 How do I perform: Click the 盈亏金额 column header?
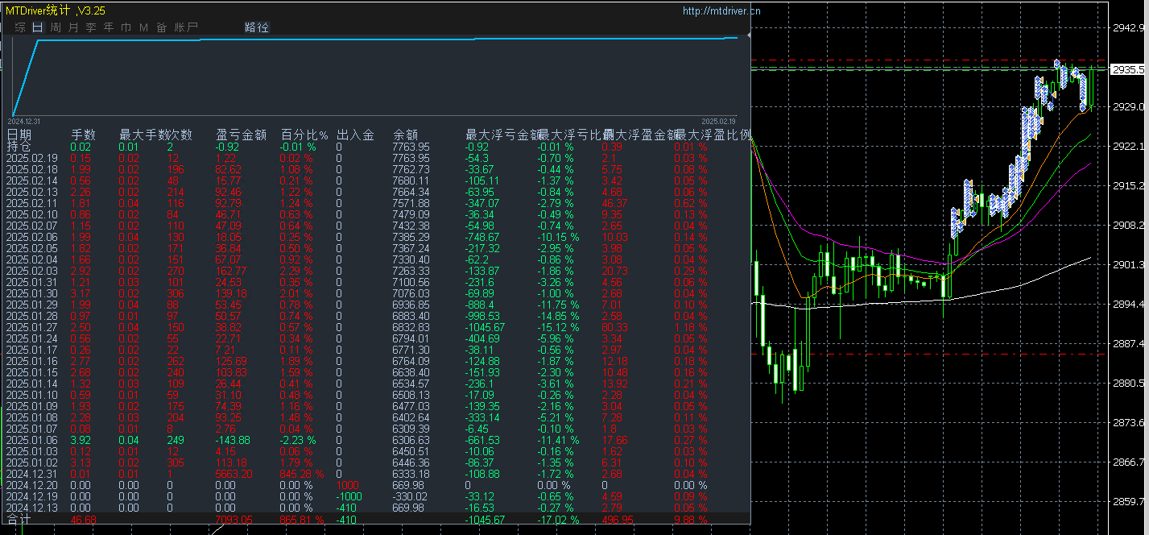click(241, 135)
